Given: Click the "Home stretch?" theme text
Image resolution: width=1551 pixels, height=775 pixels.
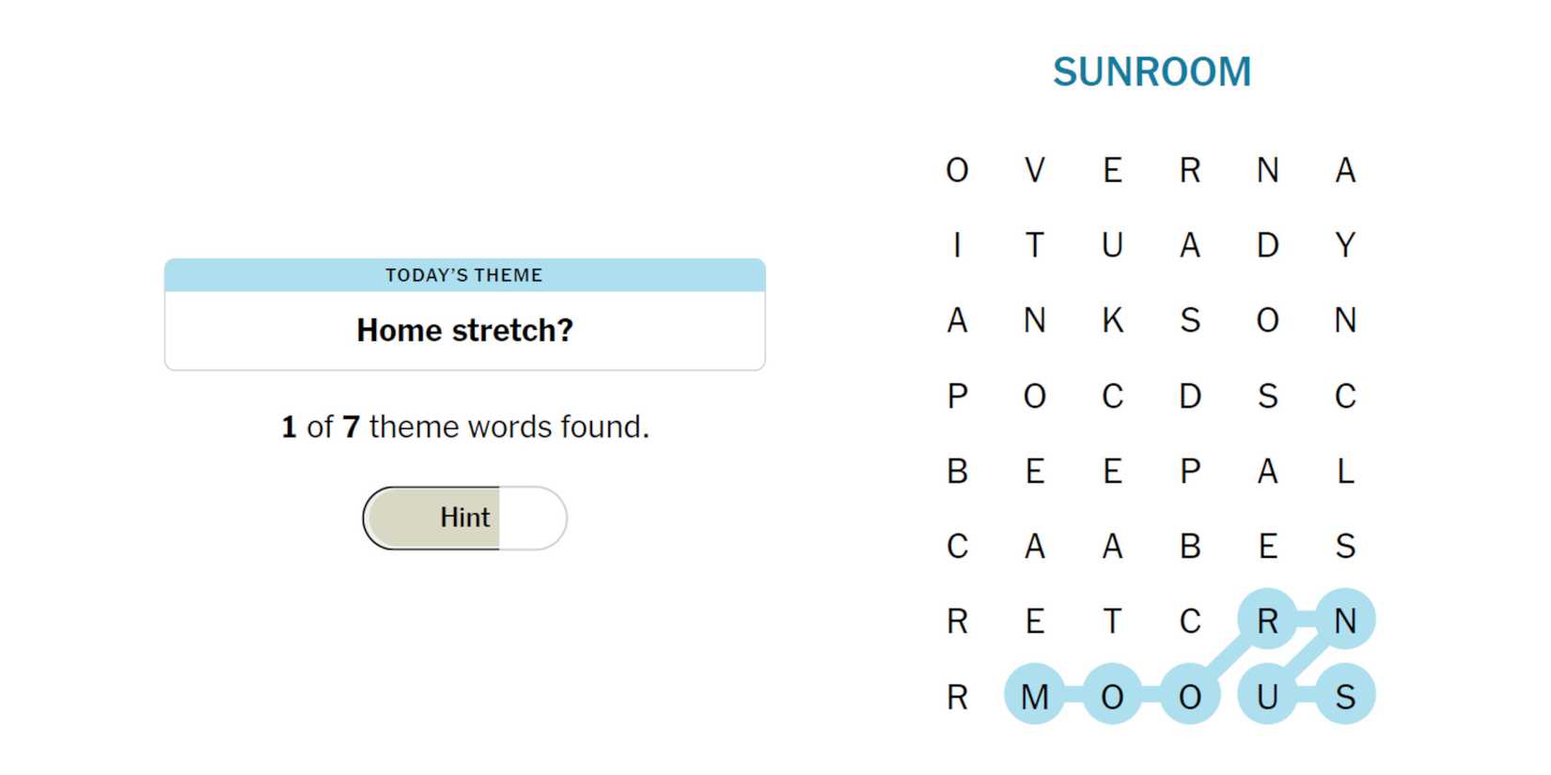Looking at the screenshot, I should 464,331.
